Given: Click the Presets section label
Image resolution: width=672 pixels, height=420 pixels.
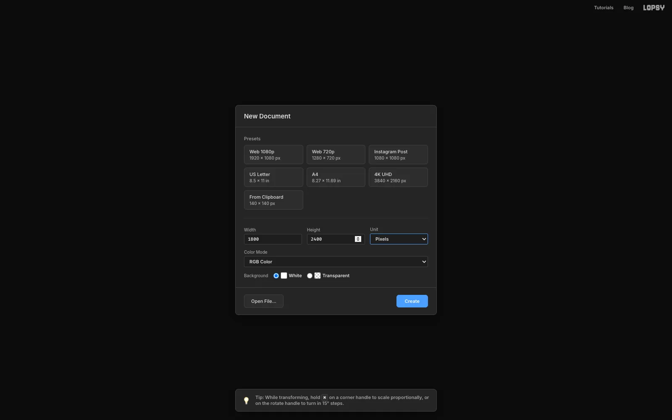Looking at the screenshot, I should (252, 139).
